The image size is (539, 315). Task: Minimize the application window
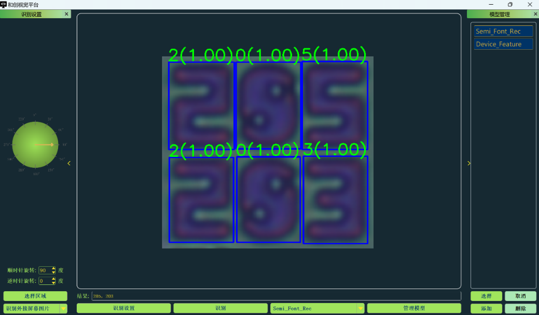tap(491, 5)
